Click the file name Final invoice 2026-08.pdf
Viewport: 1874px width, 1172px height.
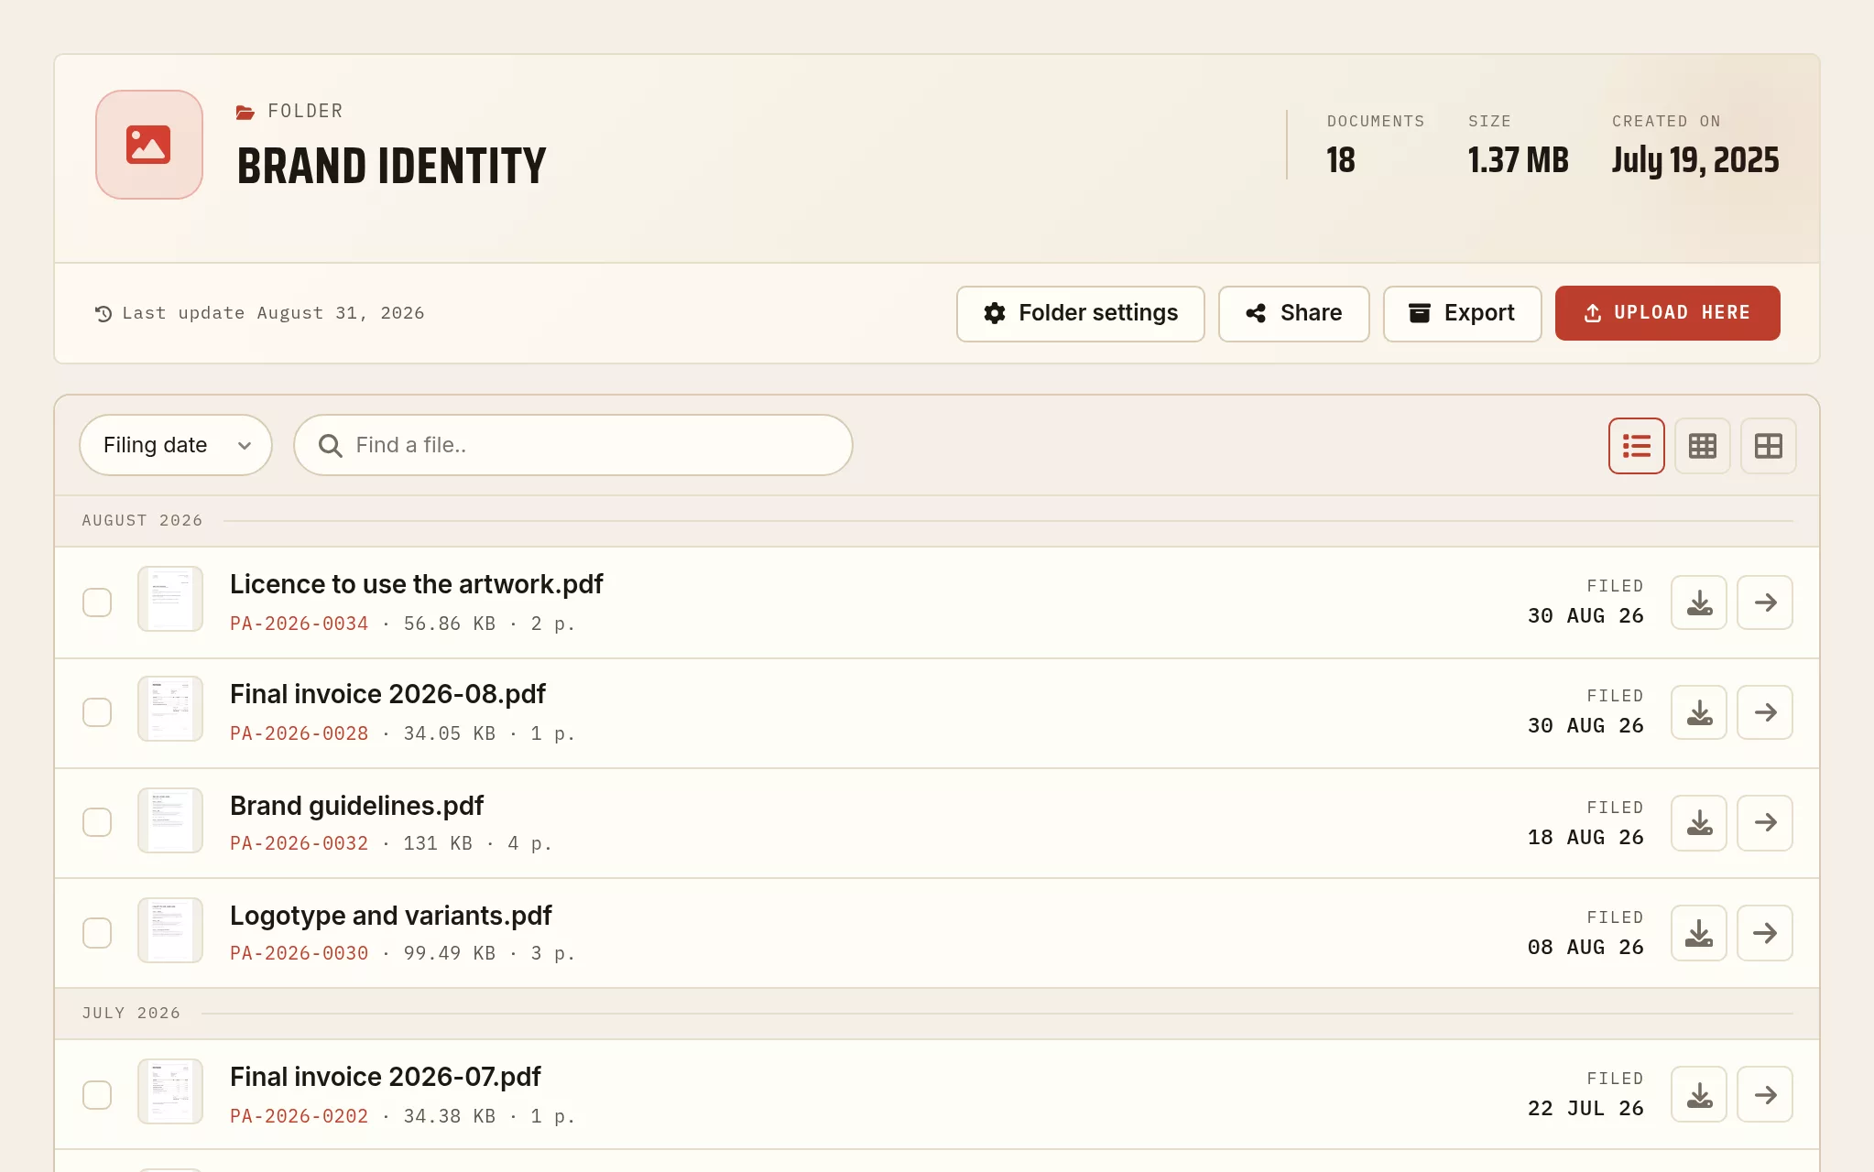(x=387, y=694)
